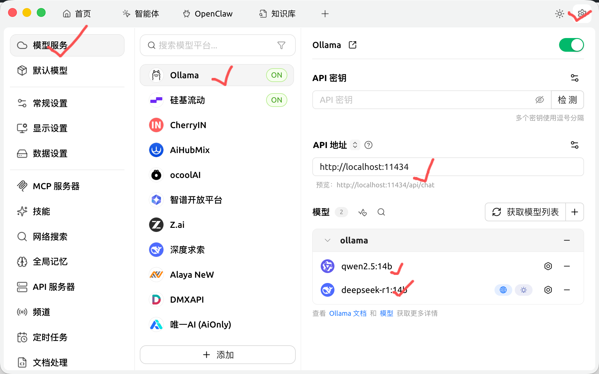Select the DMXAPI provider

[217, 300]
